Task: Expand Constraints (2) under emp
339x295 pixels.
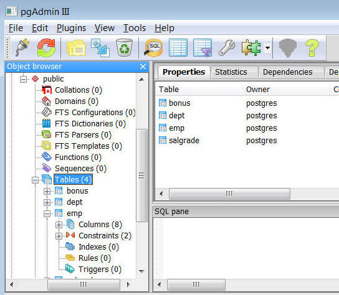Action: (x=59, y=236)
